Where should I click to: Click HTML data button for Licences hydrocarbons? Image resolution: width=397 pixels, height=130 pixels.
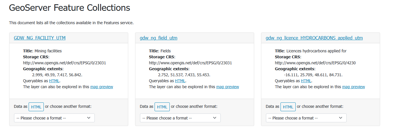[x=288, y=107]
